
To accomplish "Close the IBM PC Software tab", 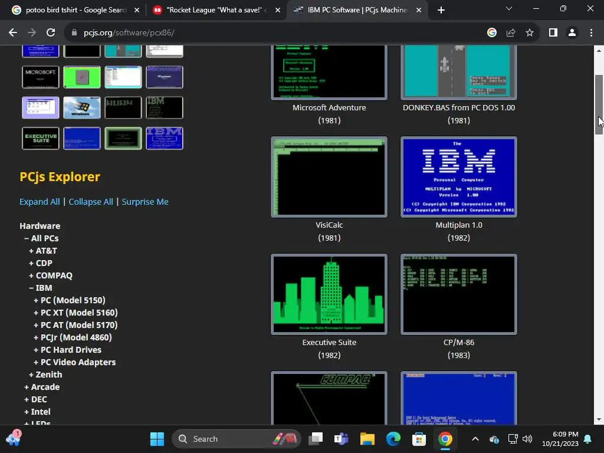I will click(419, 10).
